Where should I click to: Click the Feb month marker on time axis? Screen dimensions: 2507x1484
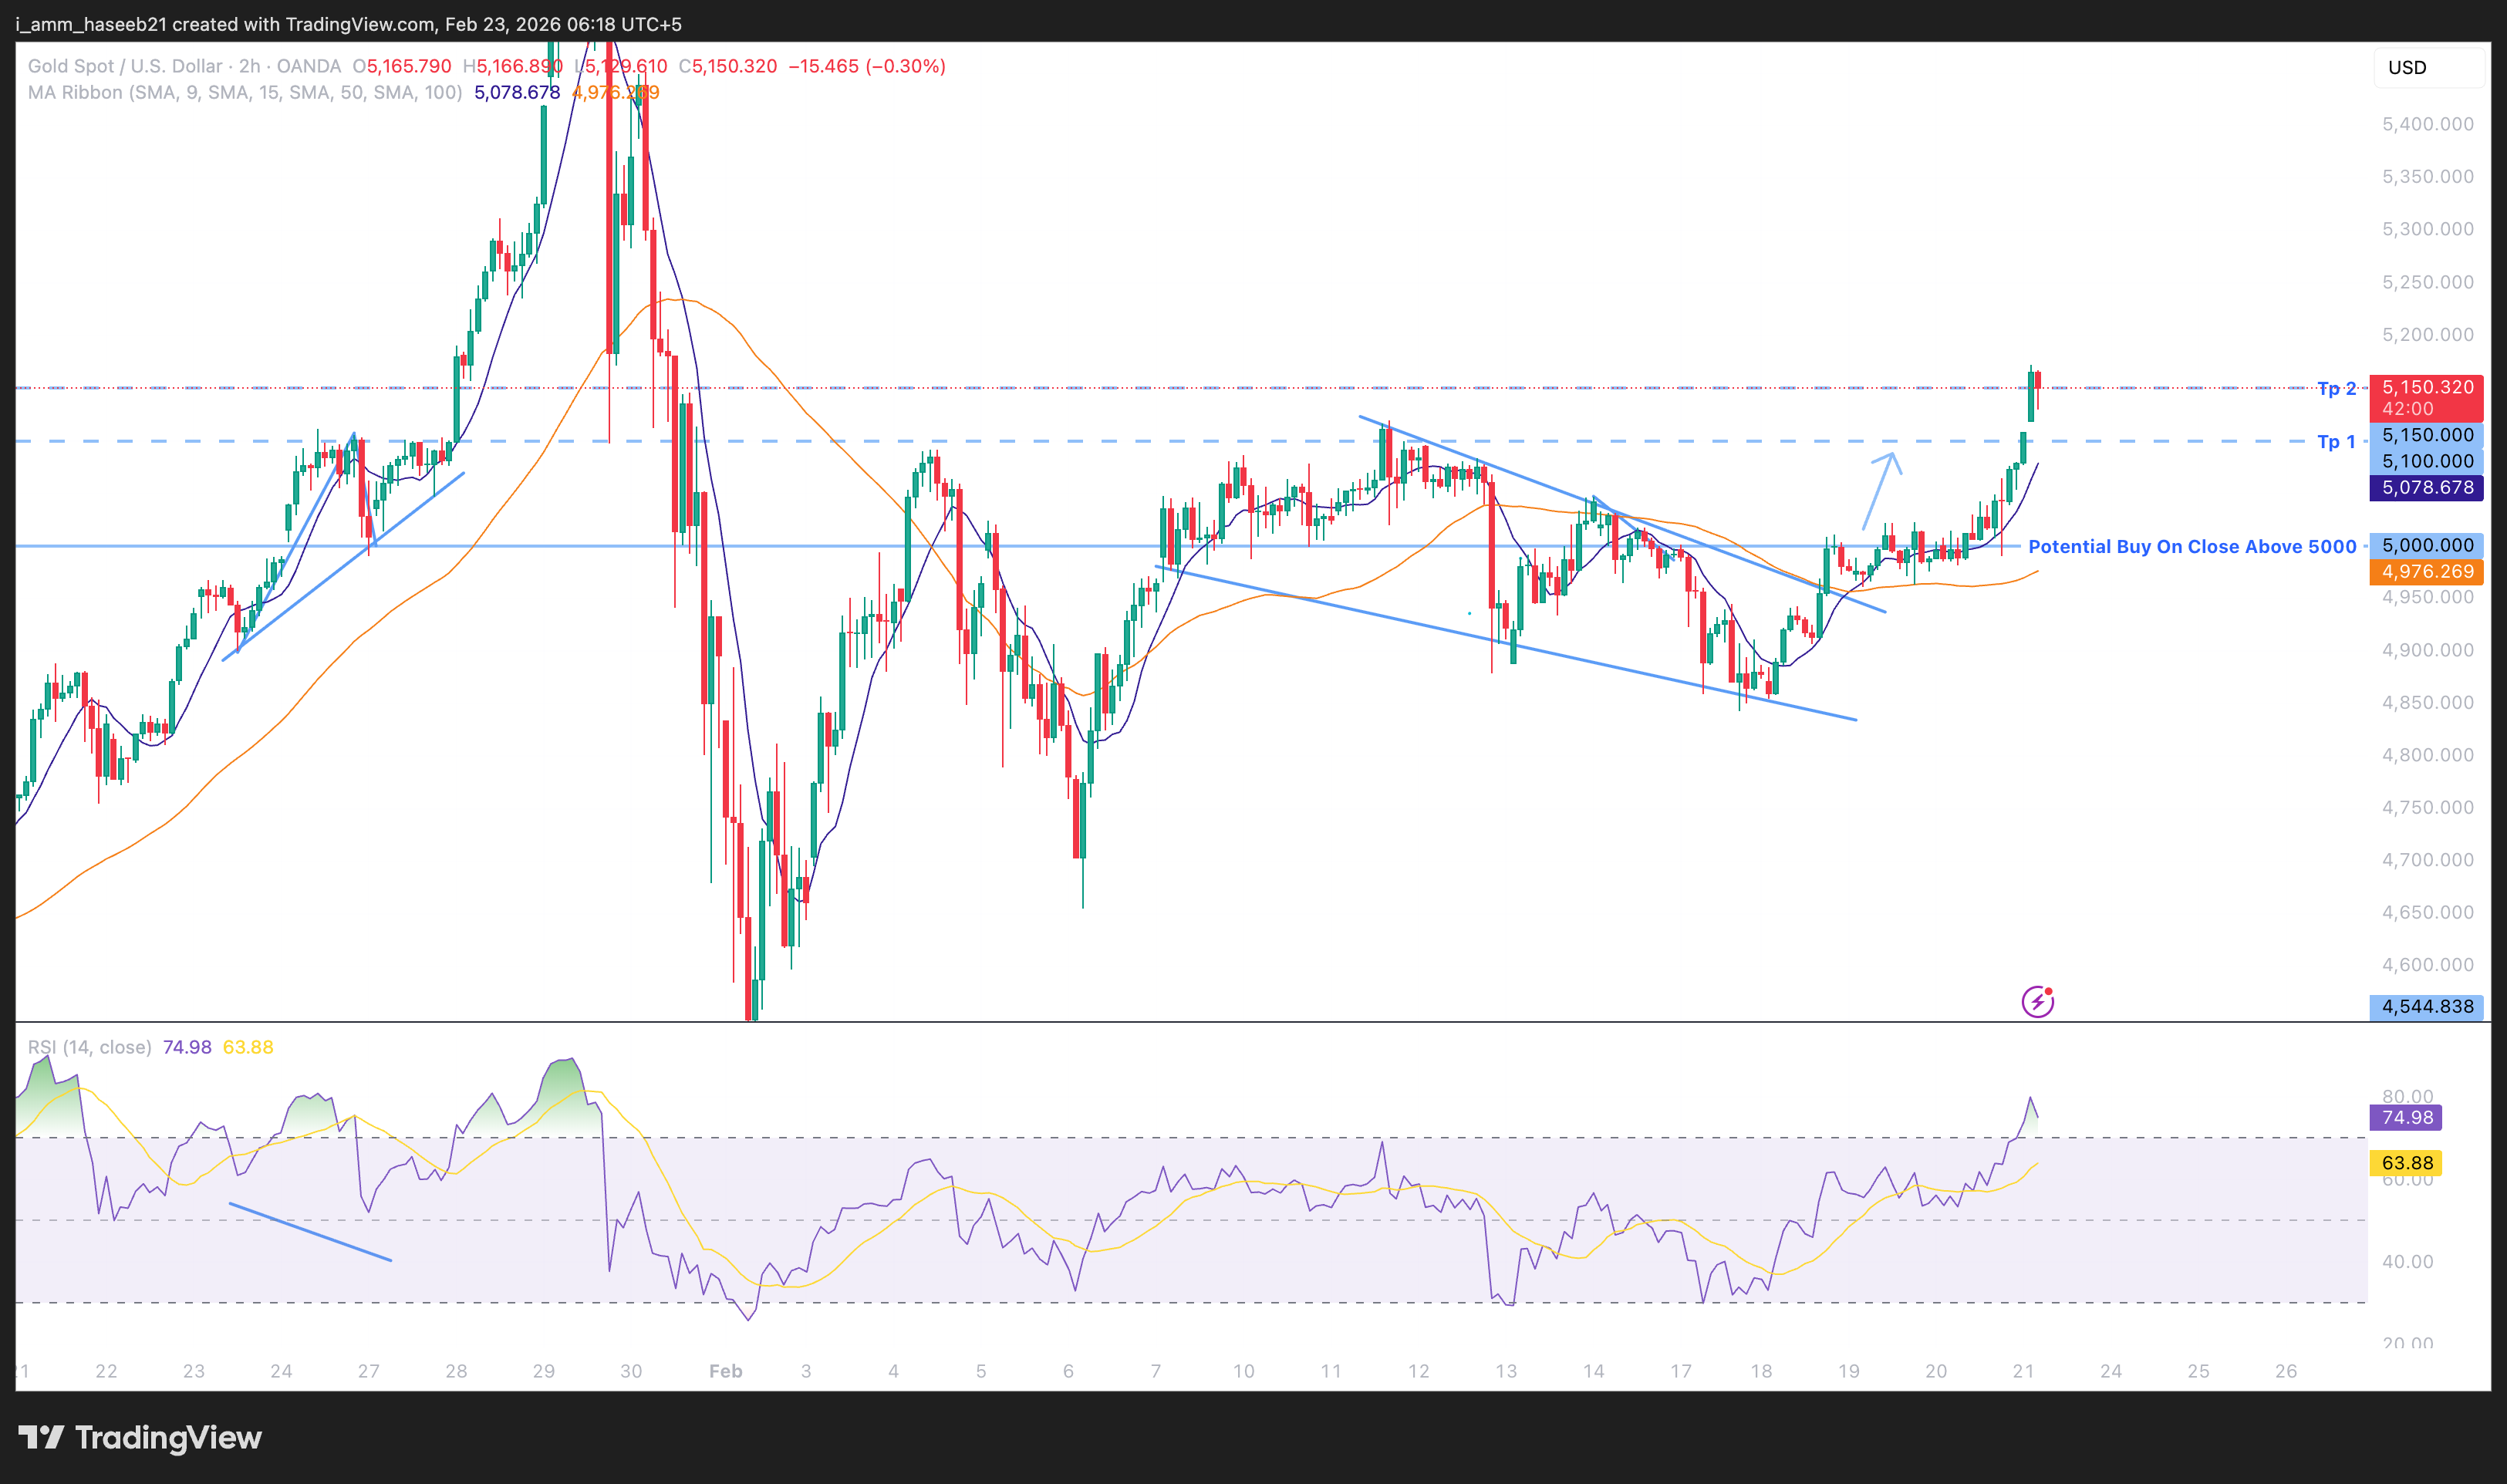coord(725,1371)
